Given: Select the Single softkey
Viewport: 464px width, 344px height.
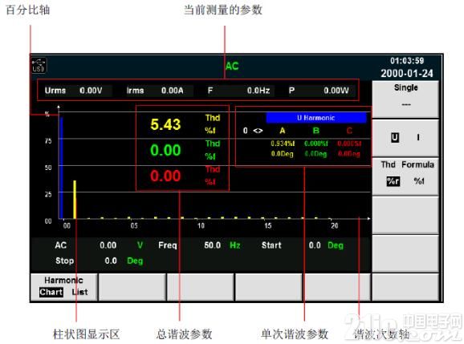Looking at the screenshot, I should point(405,99).
